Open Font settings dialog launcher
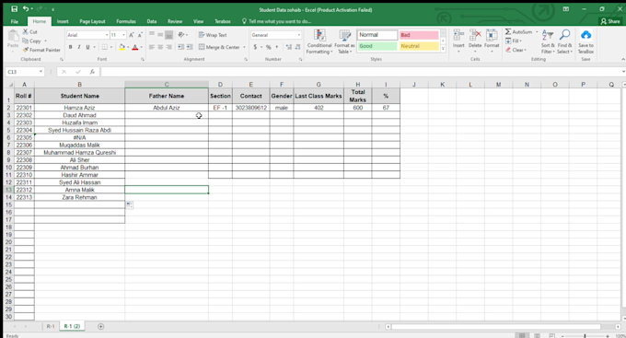 pyautogui.click(x=143, y=59)
